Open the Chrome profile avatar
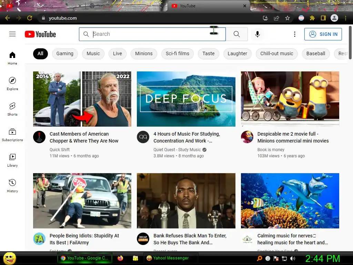The width and height of the screenshot is (353, 265). point(334,18)
